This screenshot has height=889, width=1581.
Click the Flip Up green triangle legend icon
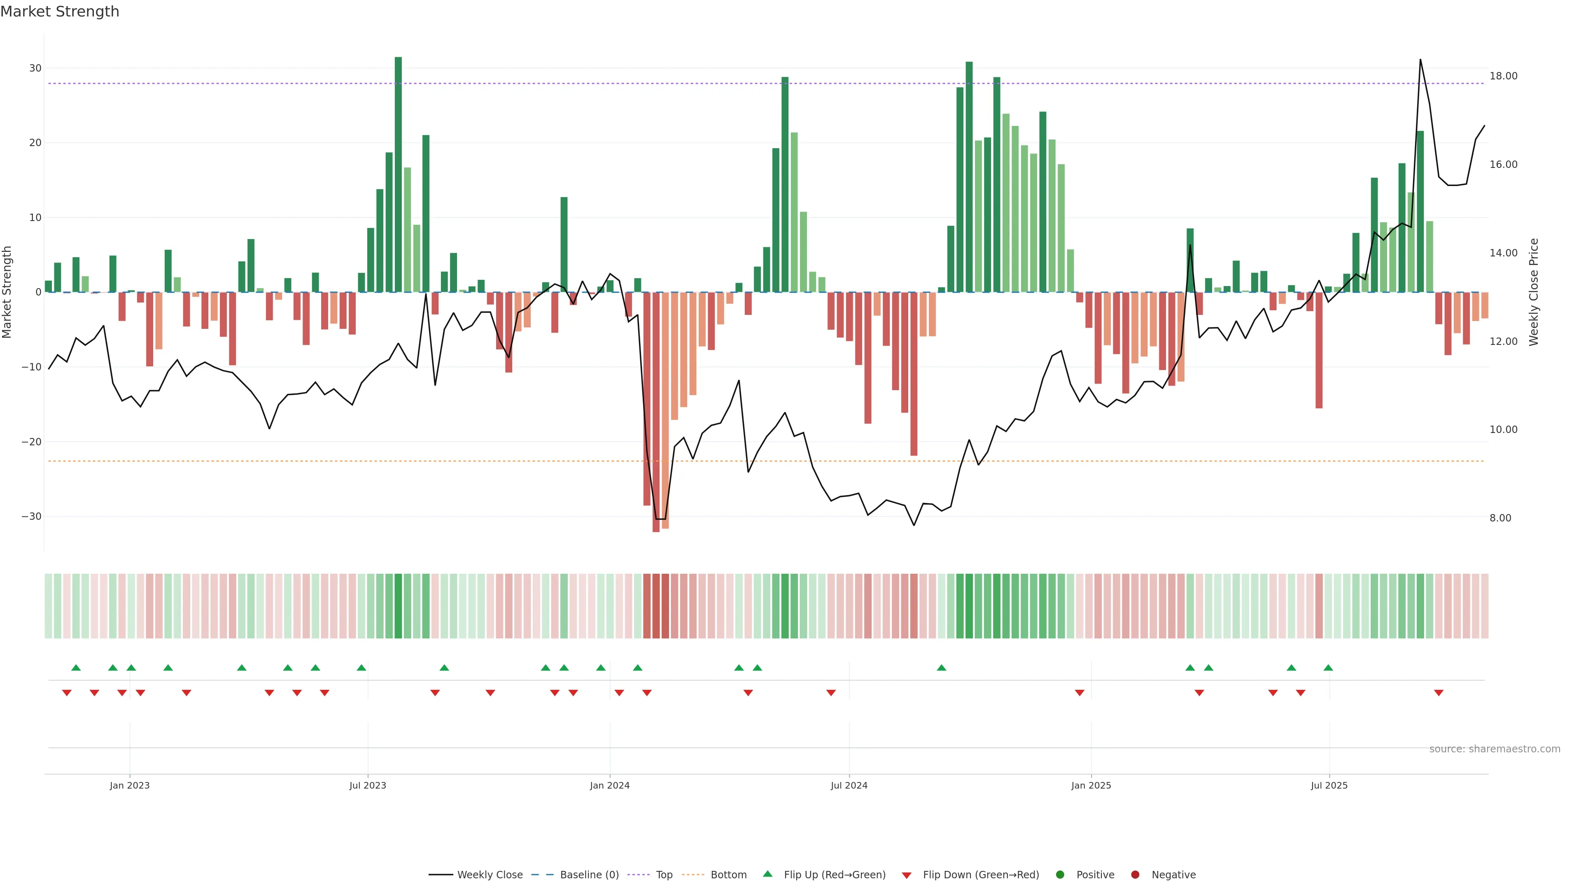[767, 874]
